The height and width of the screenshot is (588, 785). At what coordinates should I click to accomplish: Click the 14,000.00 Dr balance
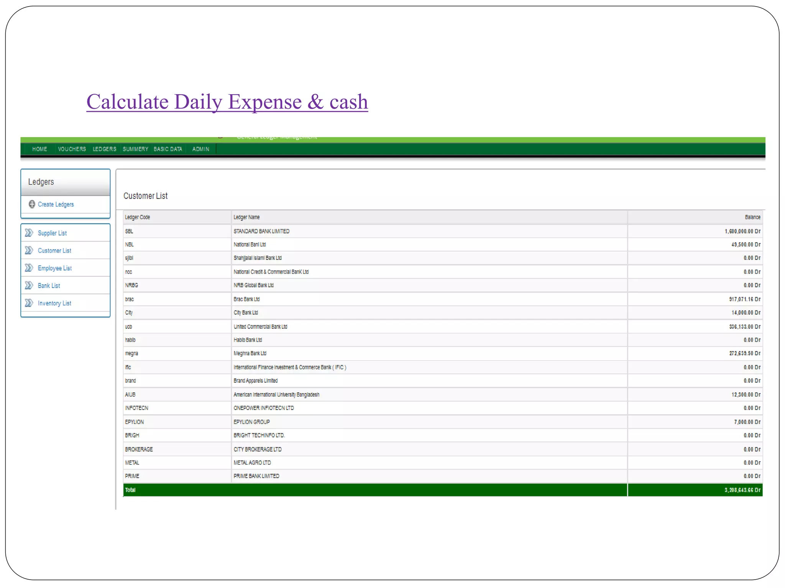[746, 313]
